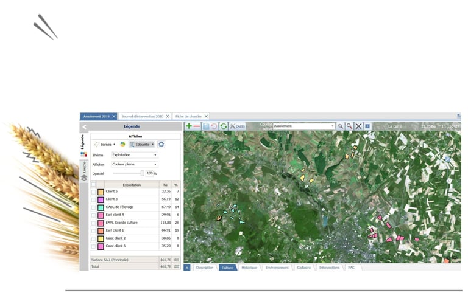Click the blue square map view icon
This screenshot has height=304, width=468.
(x=367, y=126)
